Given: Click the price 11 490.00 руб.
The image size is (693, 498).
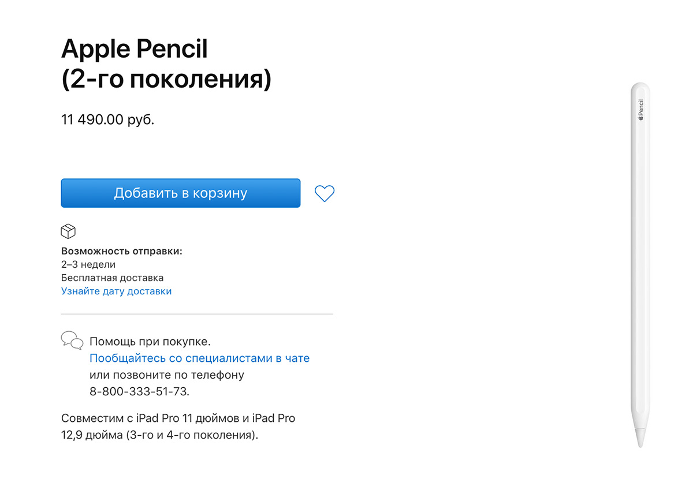Looking at the screenshot, I should 107,120.
